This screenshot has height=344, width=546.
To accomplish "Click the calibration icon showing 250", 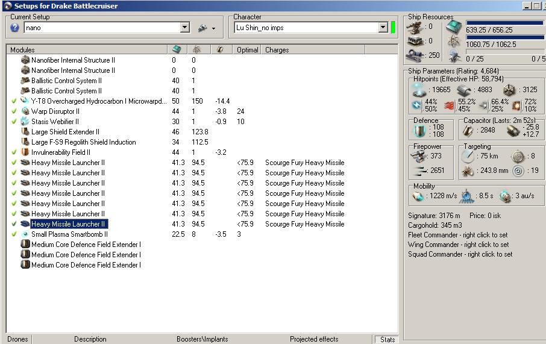I will 415,55.
